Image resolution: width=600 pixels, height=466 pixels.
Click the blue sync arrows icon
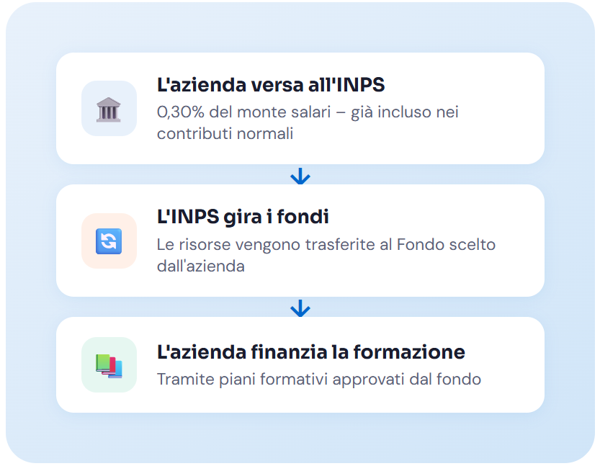coord(109,241)
